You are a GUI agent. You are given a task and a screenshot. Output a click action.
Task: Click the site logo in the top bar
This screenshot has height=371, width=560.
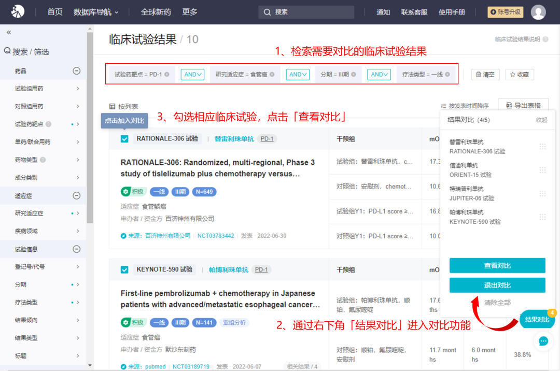click(18, 12)
